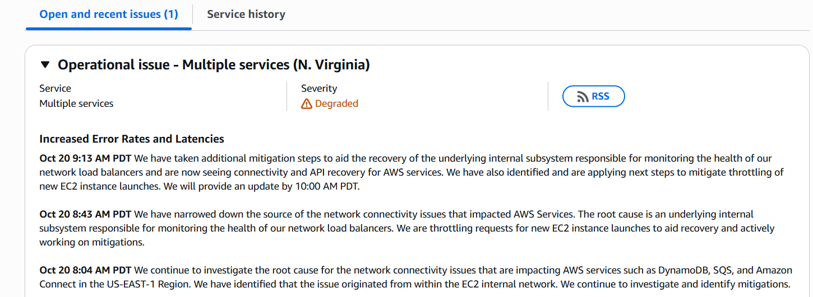The height and width of the screenshot is (297, 813).
Task: Click the orange Degraded severity text
Action: pyautogui.click(x=336, y=103)
